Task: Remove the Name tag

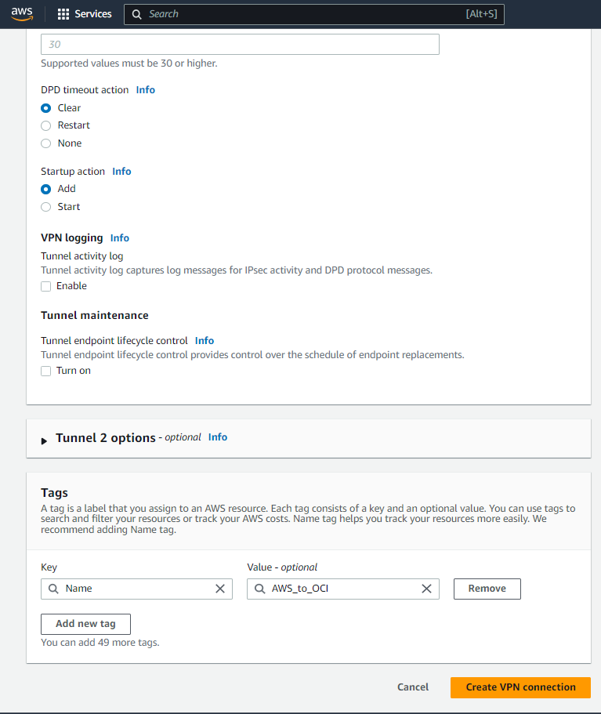Action: pos(487,589)
